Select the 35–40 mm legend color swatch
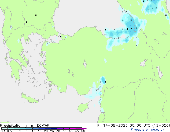 [x=66, y=128]
